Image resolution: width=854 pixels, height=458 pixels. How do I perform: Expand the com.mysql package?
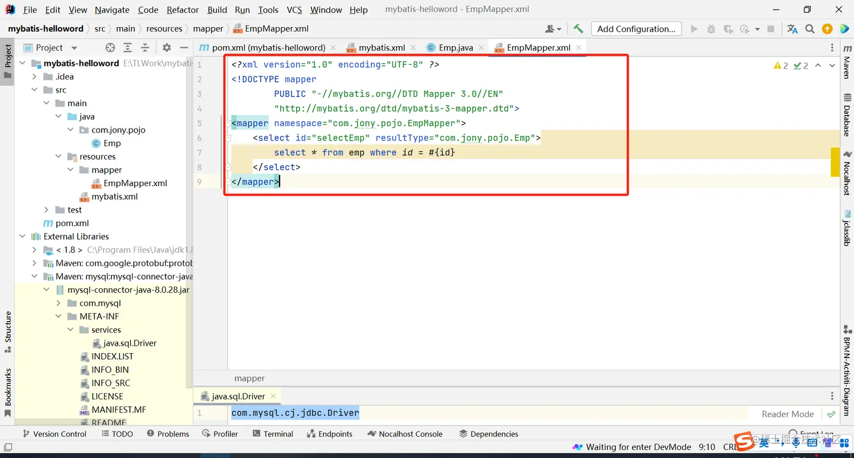(x=59, y=303)
